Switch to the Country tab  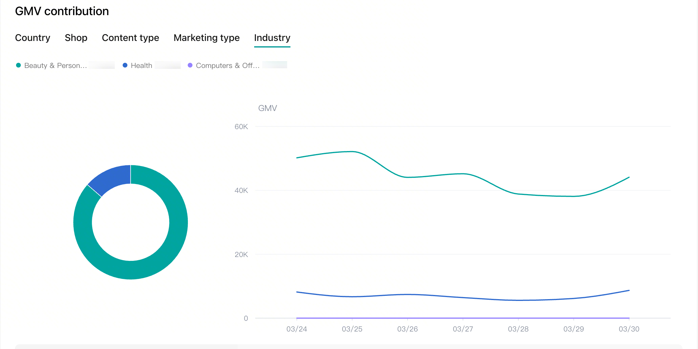33,38
